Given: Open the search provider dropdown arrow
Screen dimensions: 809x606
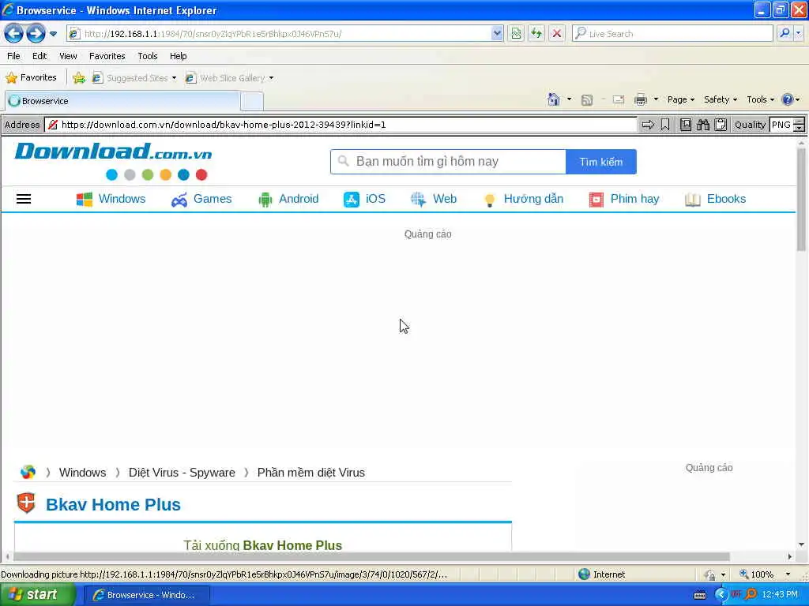Looking at the screenshot, I should click(798, 33).
